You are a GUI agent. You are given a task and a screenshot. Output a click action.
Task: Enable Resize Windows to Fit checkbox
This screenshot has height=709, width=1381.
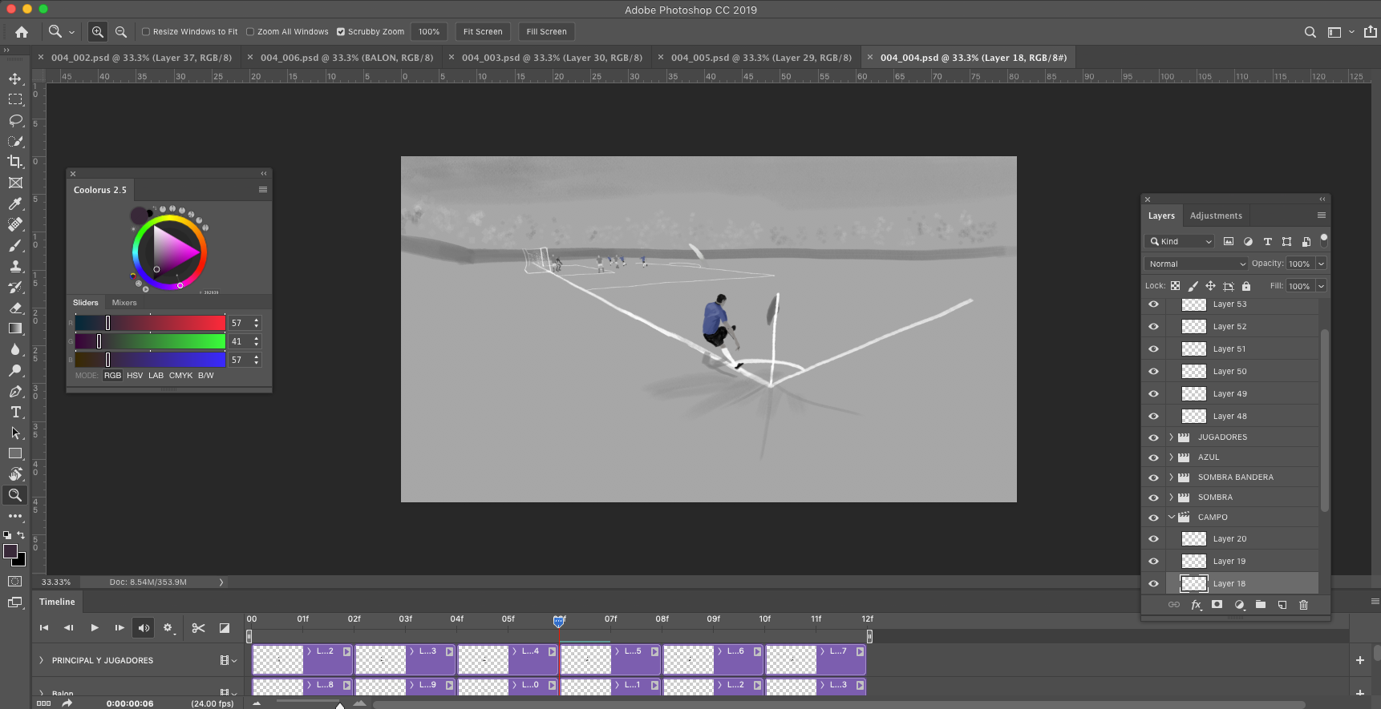point(146,32)
